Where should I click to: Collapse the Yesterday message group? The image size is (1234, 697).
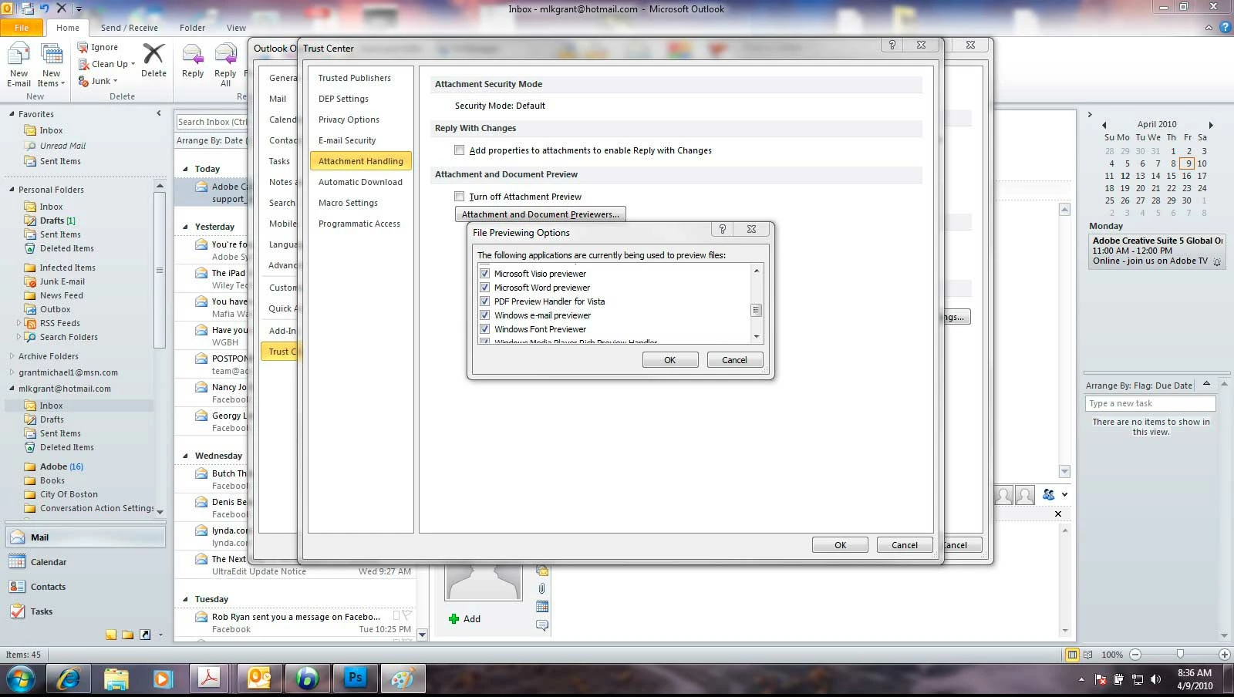[x=185, y=227]
